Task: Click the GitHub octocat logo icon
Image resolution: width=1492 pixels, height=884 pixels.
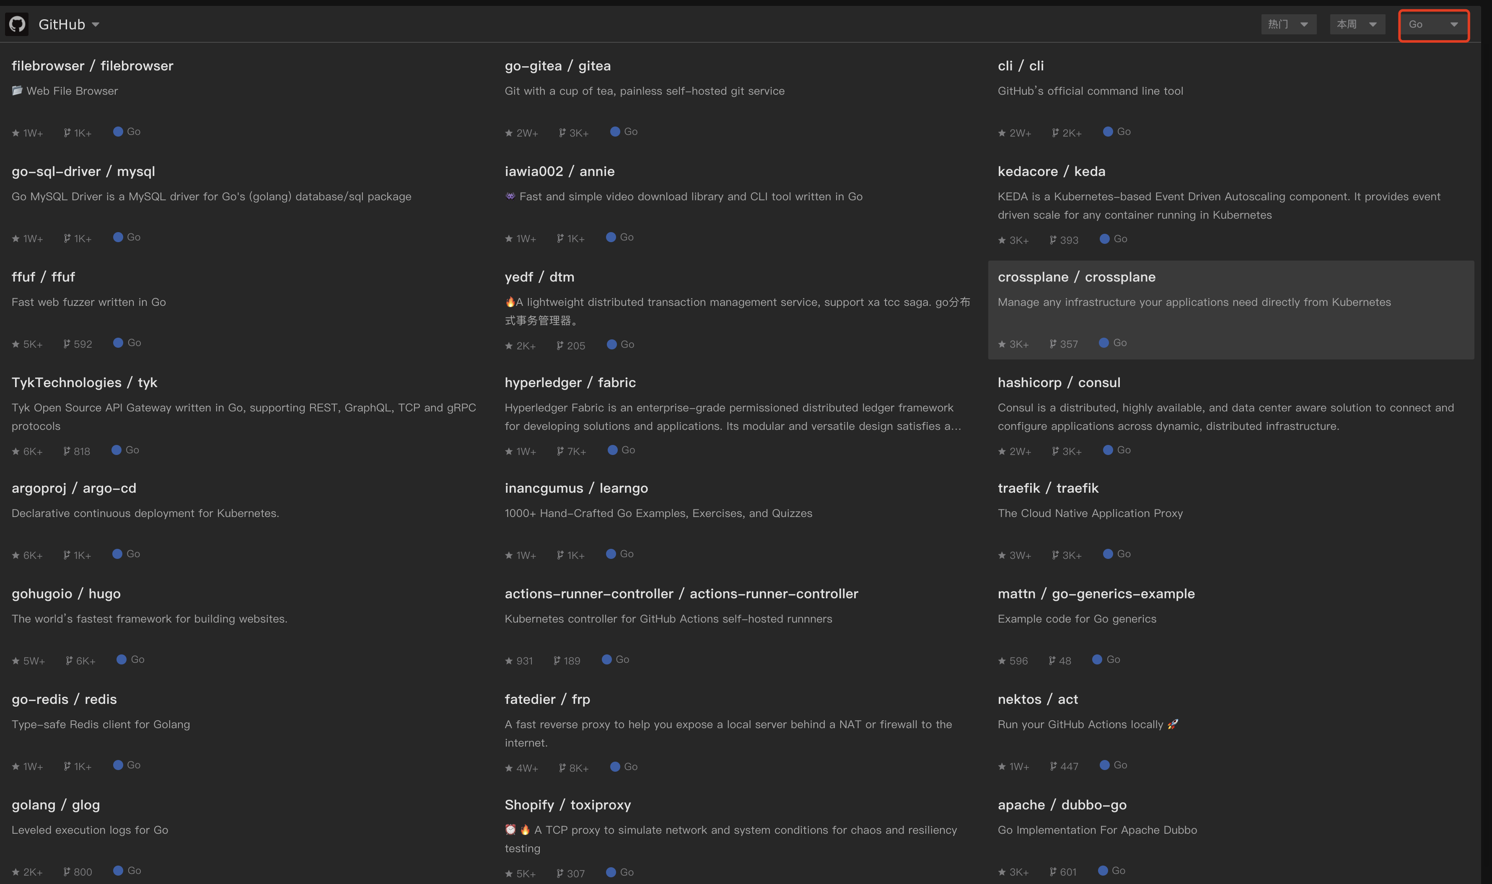Action: [x=17, y=24]
